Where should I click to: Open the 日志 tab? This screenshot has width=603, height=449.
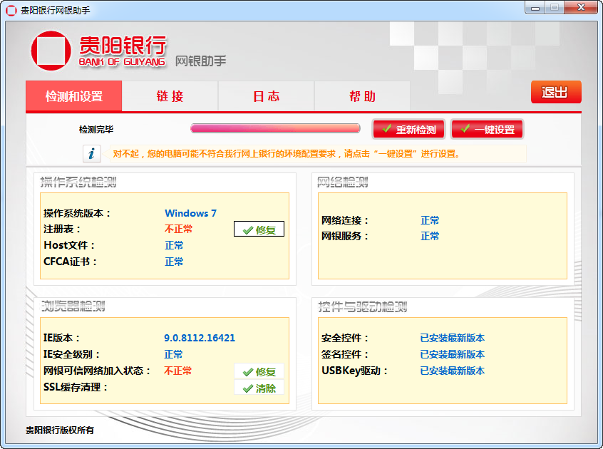coord(266,96)
